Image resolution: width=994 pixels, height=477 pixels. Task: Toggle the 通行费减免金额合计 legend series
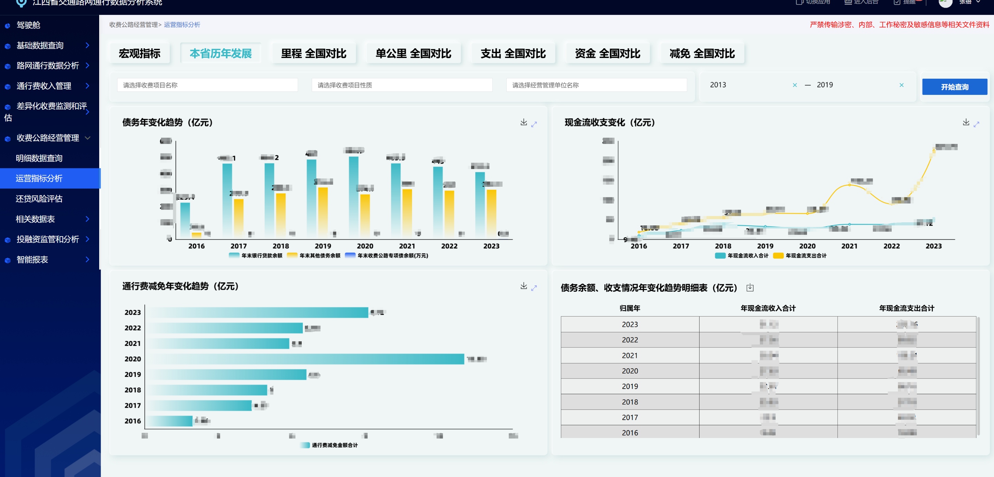click(x=329, y=445)
